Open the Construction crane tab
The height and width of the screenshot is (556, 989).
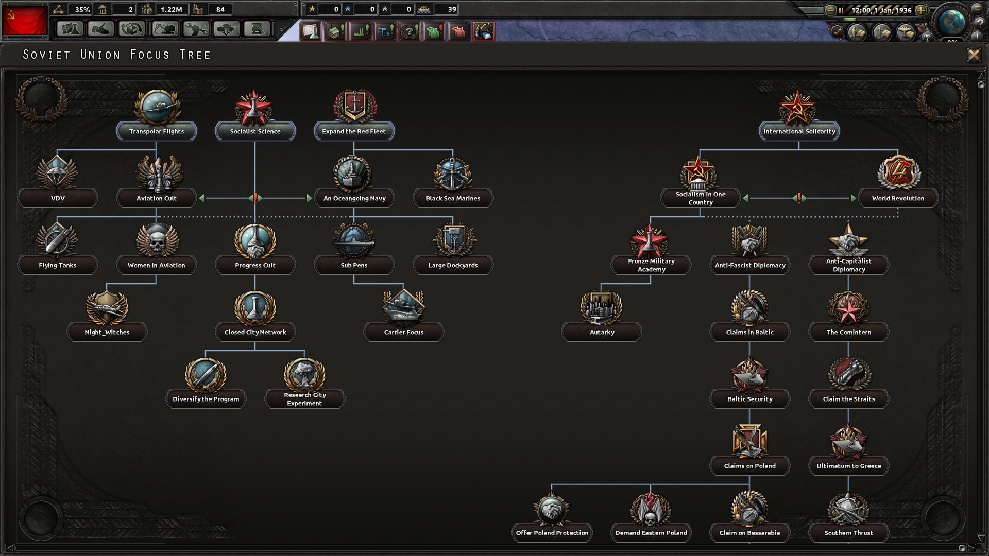click(165, 29)
